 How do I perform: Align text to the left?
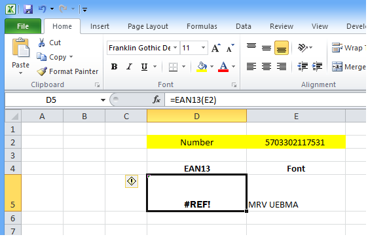pyautogui.click(x=251, y=67)
